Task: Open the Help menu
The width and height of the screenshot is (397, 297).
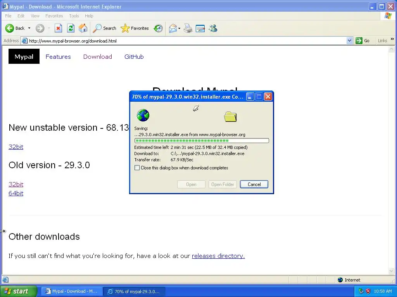Action: tap(89, 16)
